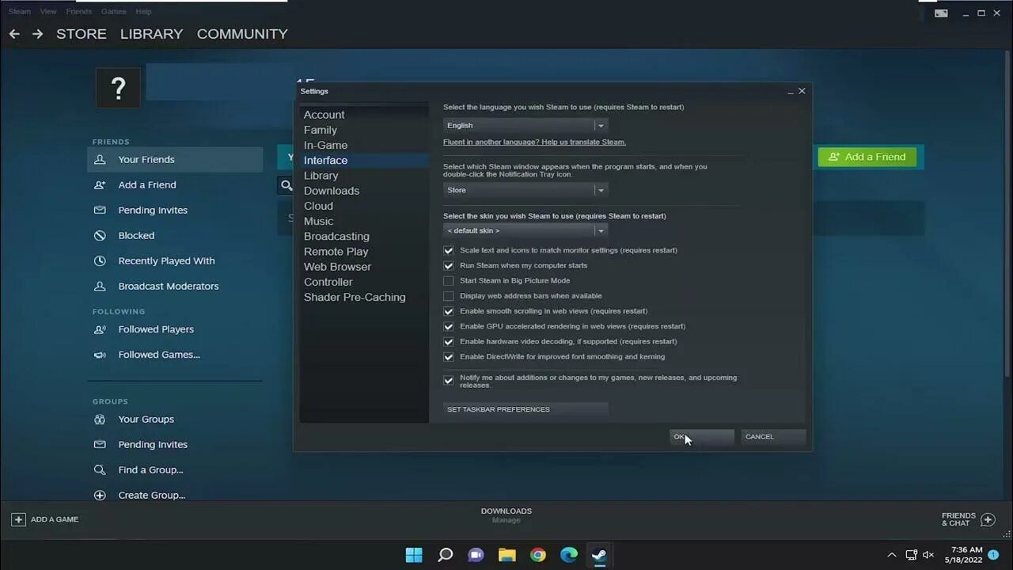This screenshot has width=1013, height=570.
Task: Click green Add a Friend button
Action: tap(867, 157)
